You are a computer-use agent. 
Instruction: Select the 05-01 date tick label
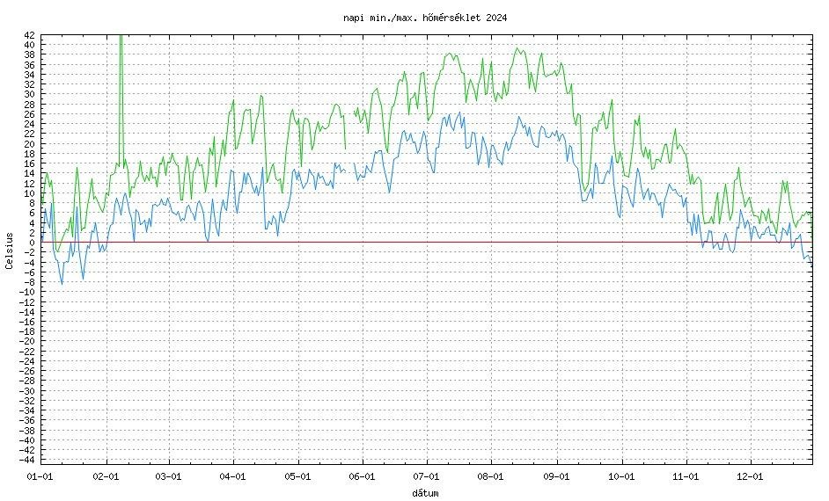(x=297, y=476)
